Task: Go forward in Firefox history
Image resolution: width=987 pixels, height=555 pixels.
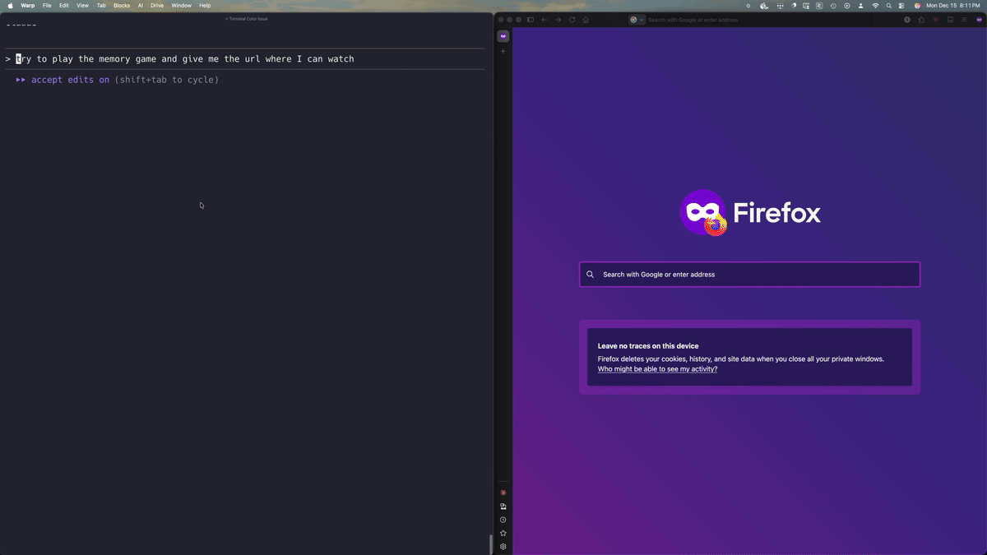Action: tap(558, 20)
